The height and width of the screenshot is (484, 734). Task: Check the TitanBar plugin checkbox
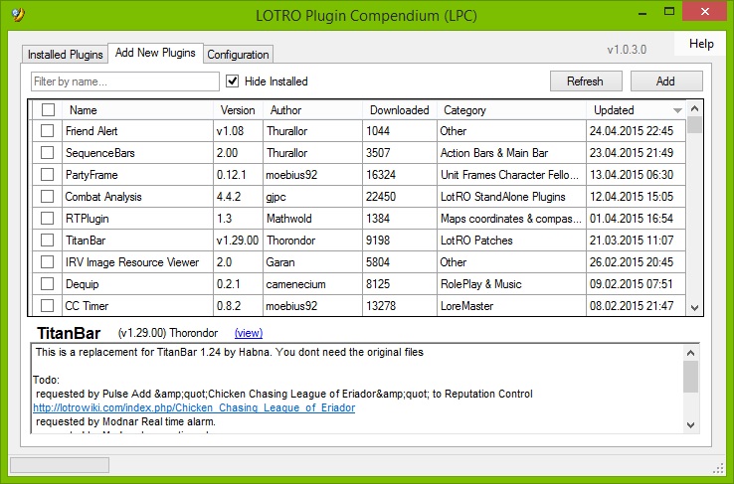[x=48, y=241]
